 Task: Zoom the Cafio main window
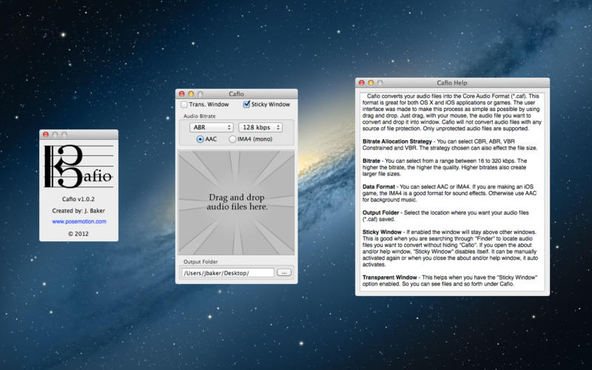coord(201,94)
